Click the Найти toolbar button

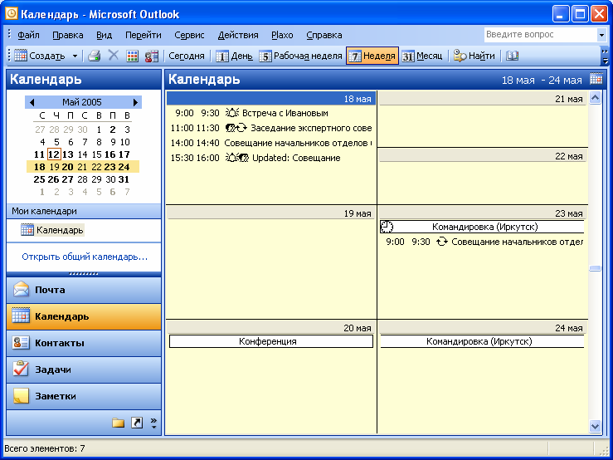coord(474,56)
